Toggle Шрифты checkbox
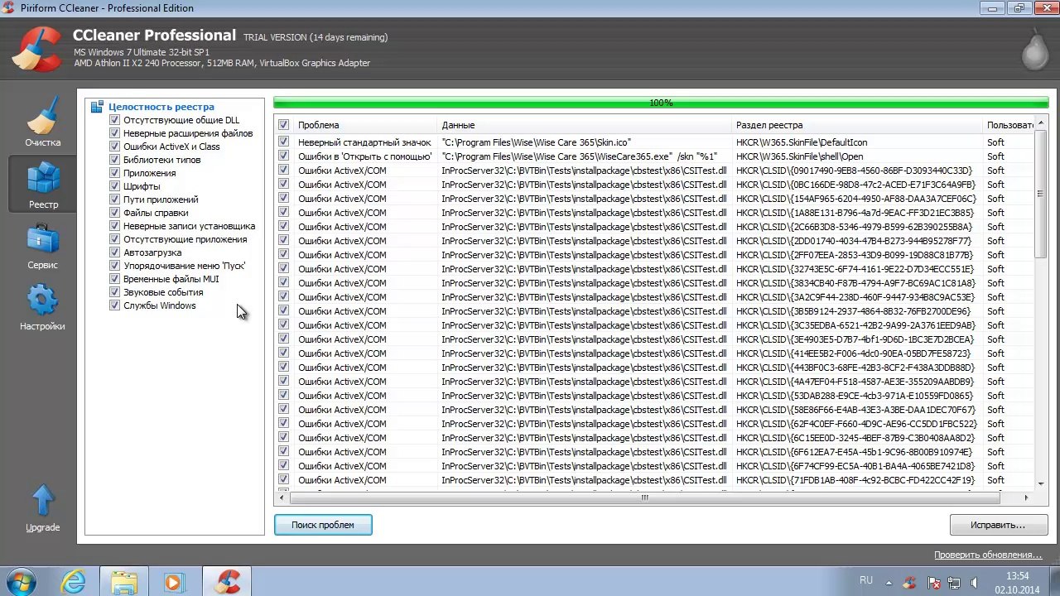This screenshot has height=596, width=1060. 115,186
